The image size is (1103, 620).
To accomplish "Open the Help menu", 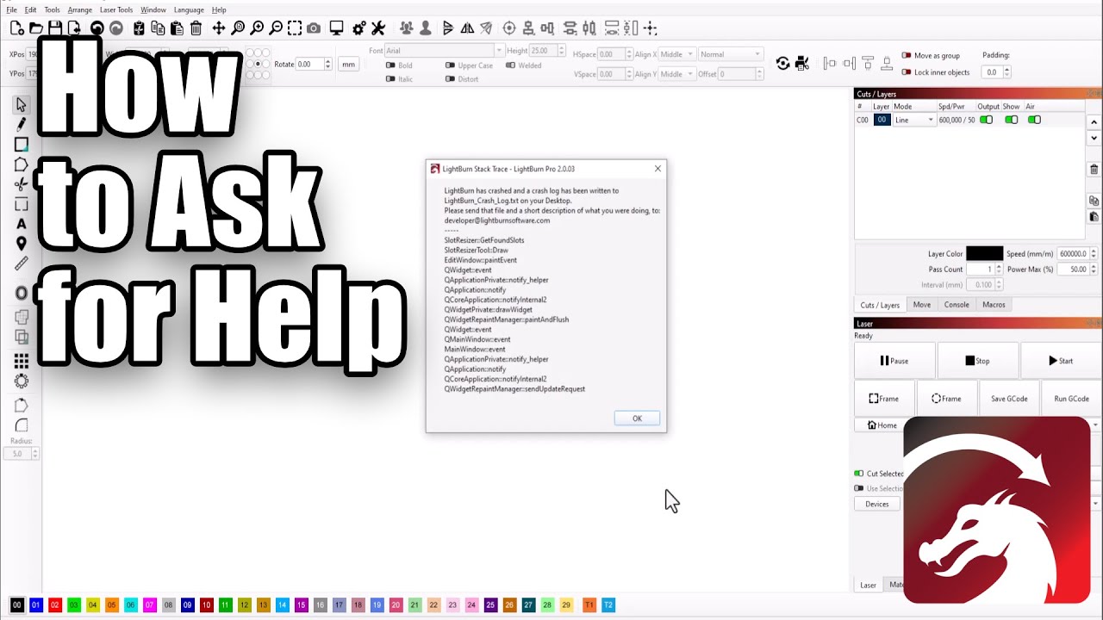I will click(x=219, y=9).
